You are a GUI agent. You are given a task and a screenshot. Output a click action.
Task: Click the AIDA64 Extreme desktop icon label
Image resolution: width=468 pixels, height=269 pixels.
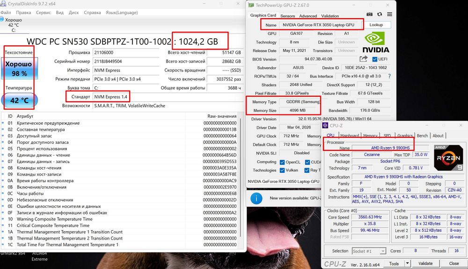click(x=39, y=256)
